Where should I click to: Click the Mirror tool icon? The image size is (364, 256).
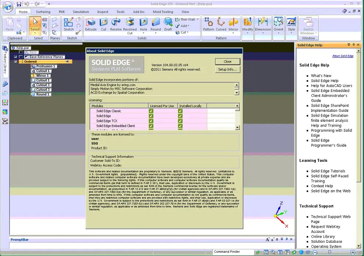pyautogui.click(x=233, y=22)
